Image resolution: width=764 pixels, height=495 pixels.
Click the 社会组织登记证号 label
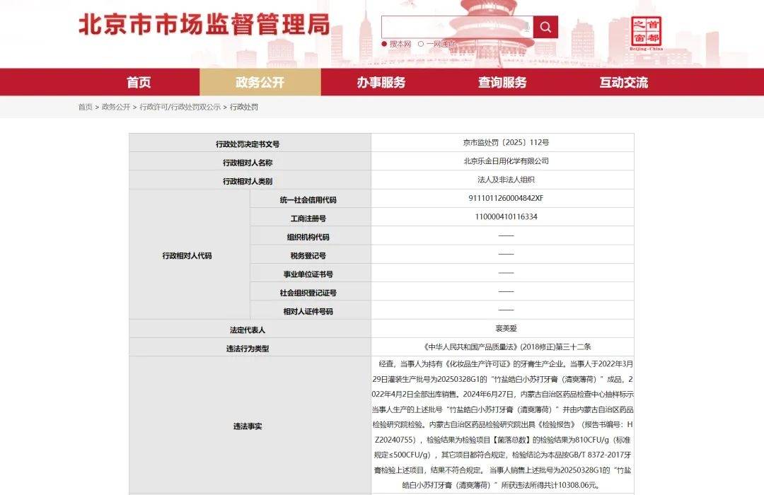pyautogui.click(x=308, y=293)
